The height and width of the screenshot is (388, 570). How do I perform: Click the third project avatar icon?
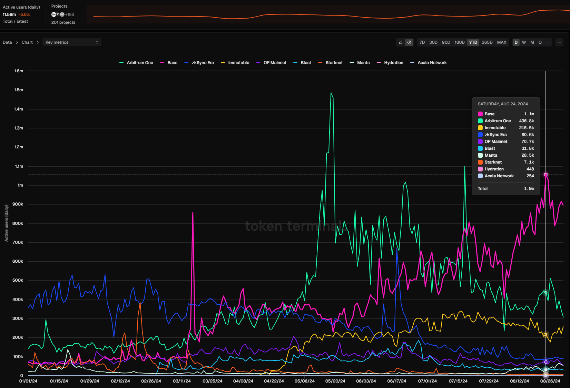(x=62, y=14)
